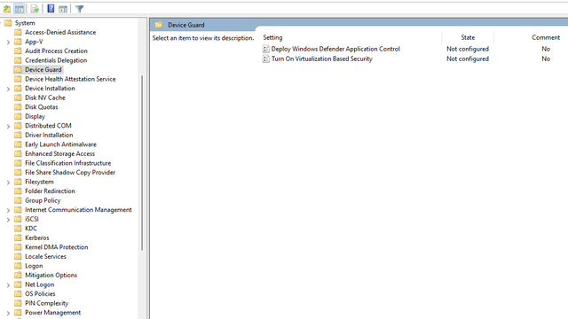Click the Up One Level toolbar icon
The image size is (568, 319).
tap(7, 9)
